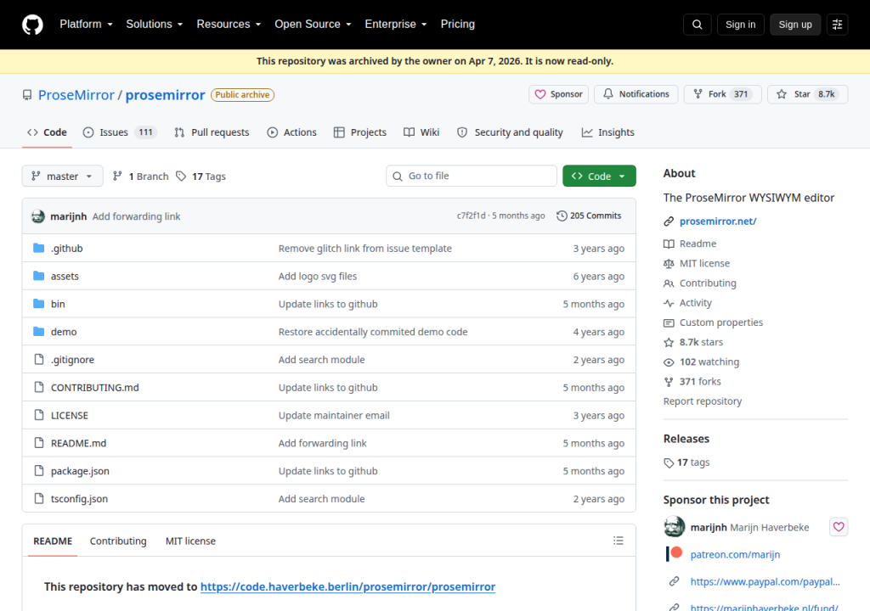The width and height of the screenshot is (870, 611).
Task: Select the README tab in the README panel
Action: 53,541
